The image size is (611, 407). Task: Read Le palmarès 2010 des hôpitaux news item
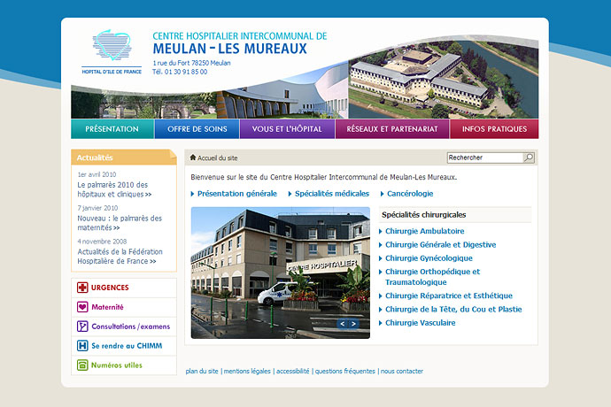point(114,189)
